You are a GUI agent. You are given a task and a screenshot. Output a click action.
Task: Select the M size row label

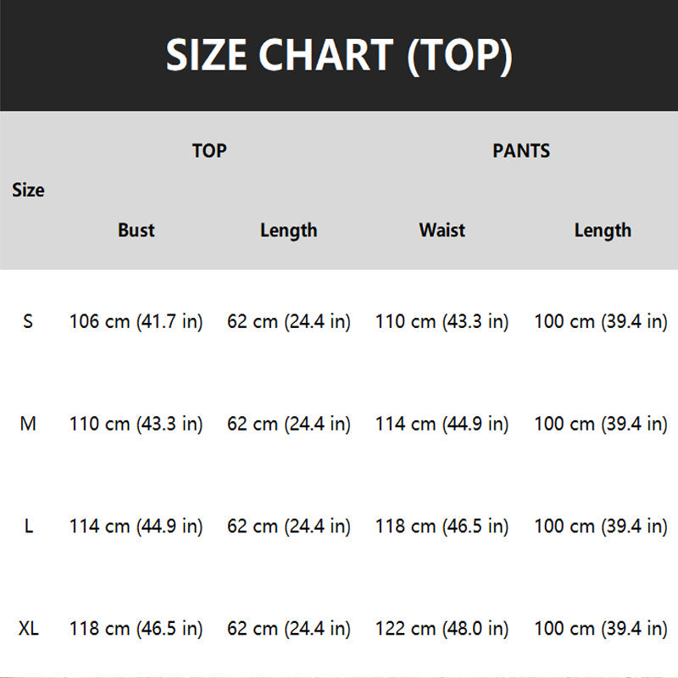click(28, 424)
